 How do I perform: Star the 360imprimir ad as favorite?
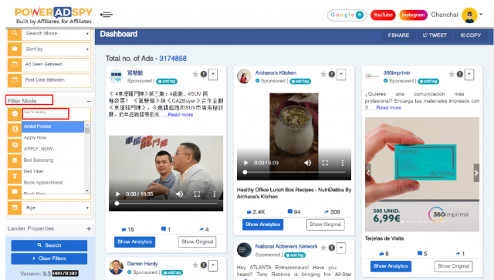click(452, 74)
